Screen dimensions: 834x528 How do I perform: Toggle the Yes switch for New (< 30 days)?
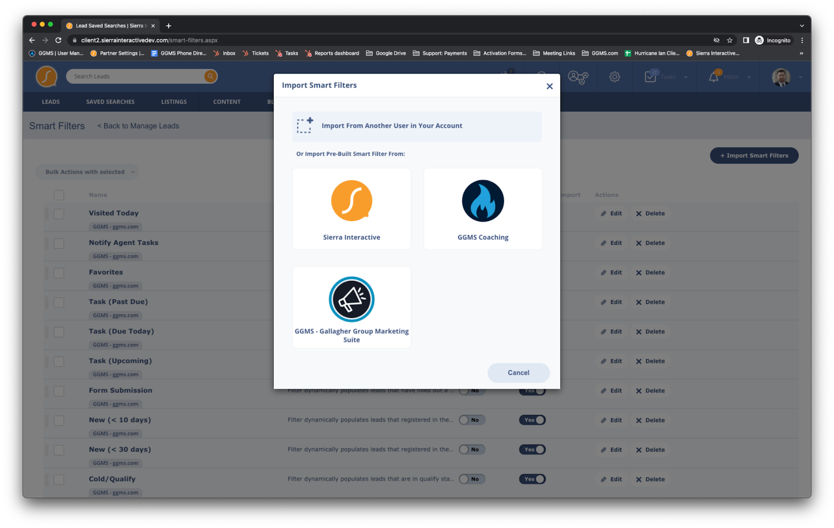pos(532,449)
